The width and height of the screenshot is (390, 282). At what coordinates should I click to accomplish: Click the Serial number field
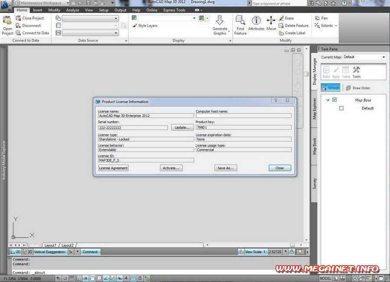coord(133,127)
